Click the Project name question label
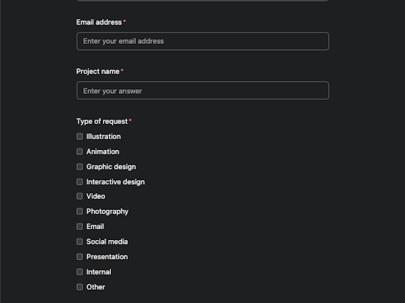 click(97, 71)
